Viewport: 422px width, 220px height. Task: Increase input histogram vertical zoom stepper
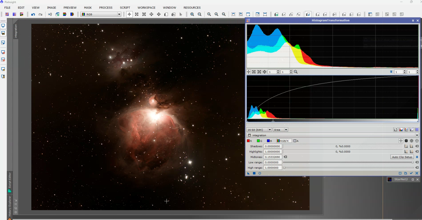point(291,71)
